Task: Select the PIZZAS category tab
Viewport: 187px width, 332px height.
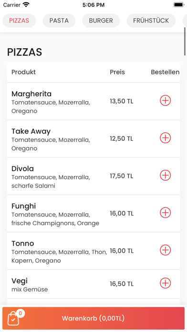Action: pos(19,21)
